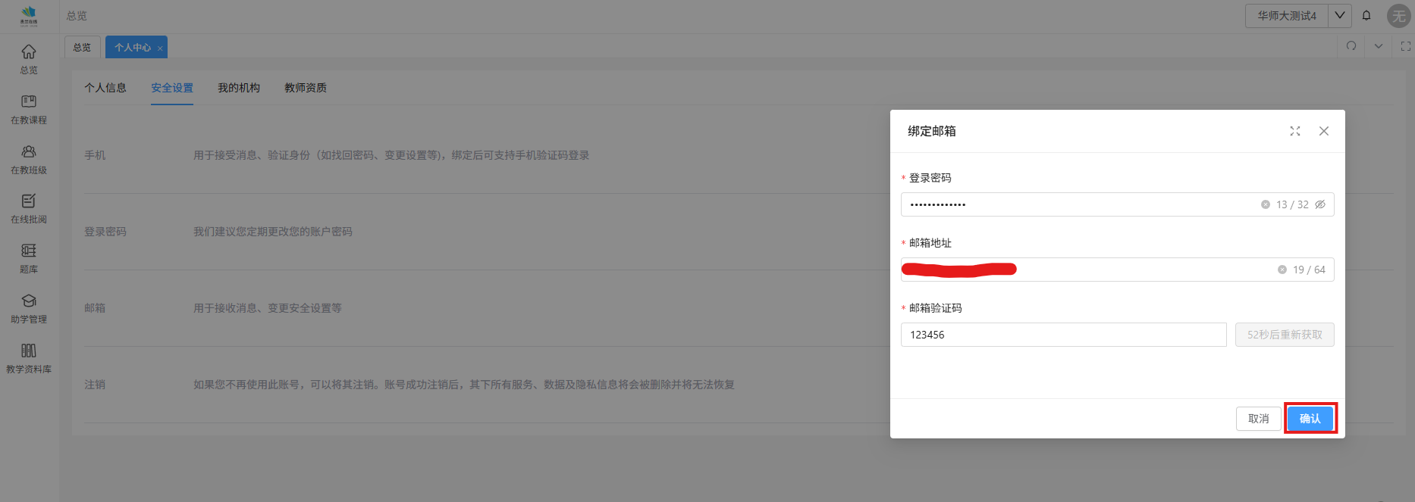This screenshot has height=502, width=1415.
Task: Click the 邮箱验证码 input field
Action: (1062, 335)
